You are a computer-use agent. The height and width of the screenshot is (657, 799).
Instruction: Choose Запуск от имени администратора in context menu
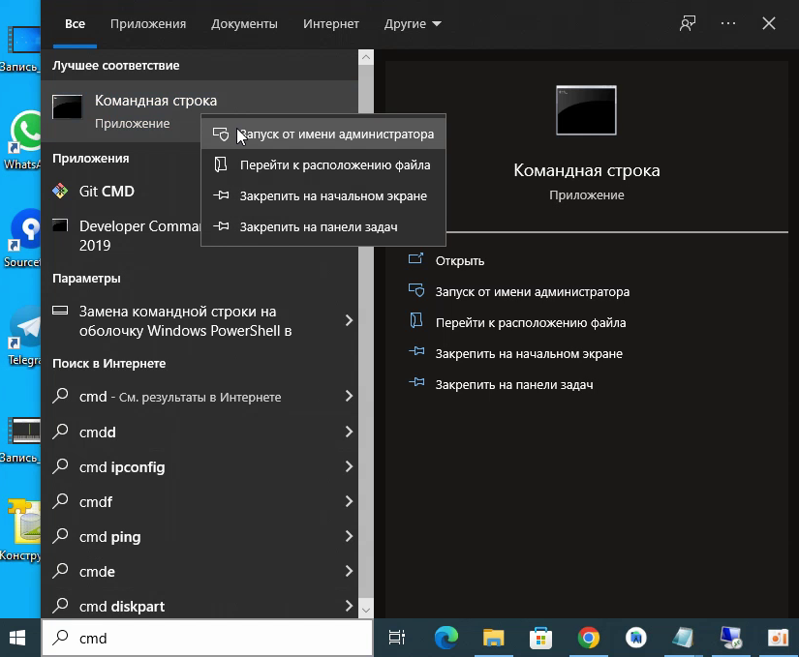(x=323, y=134)
